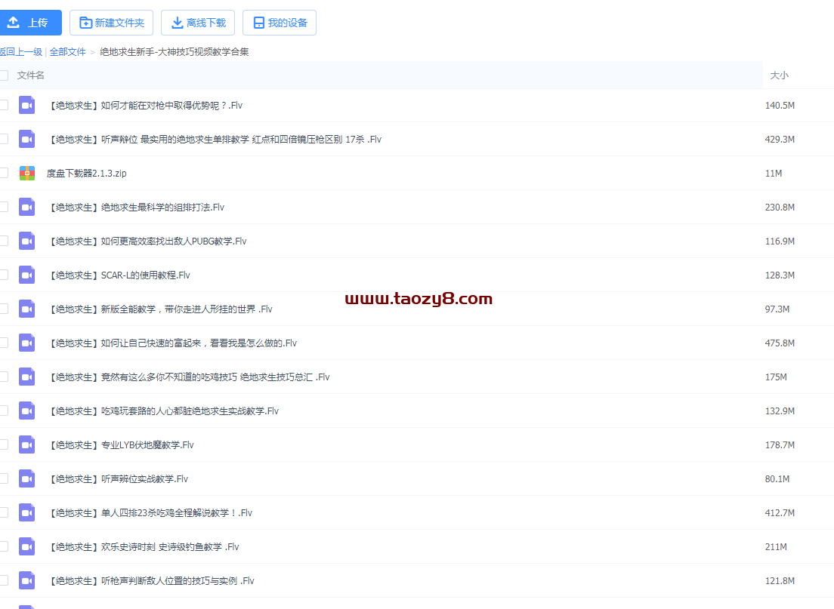
Task: Check the checkbox for 度盘下载器2.1.3.zip
Action: (x=3, y=173)
